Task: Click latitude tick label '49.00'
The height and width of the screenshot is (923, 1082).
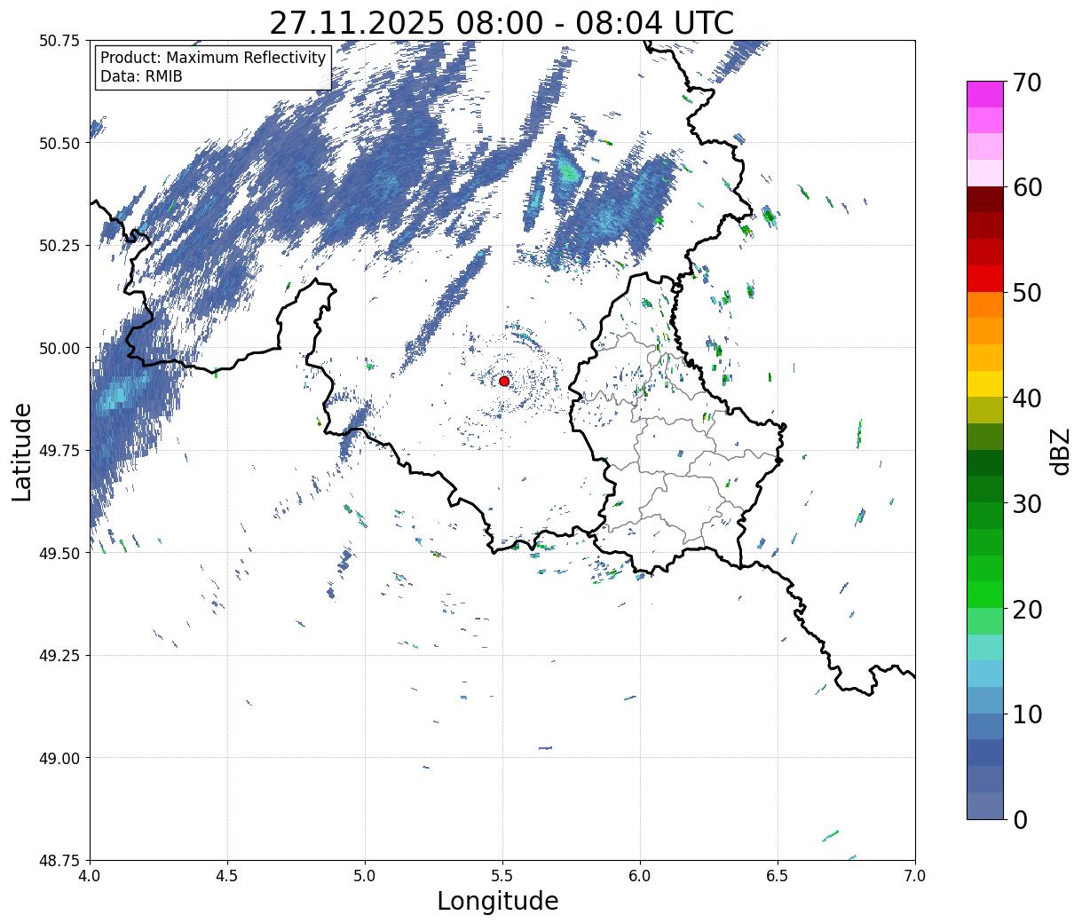Action: 59,758
